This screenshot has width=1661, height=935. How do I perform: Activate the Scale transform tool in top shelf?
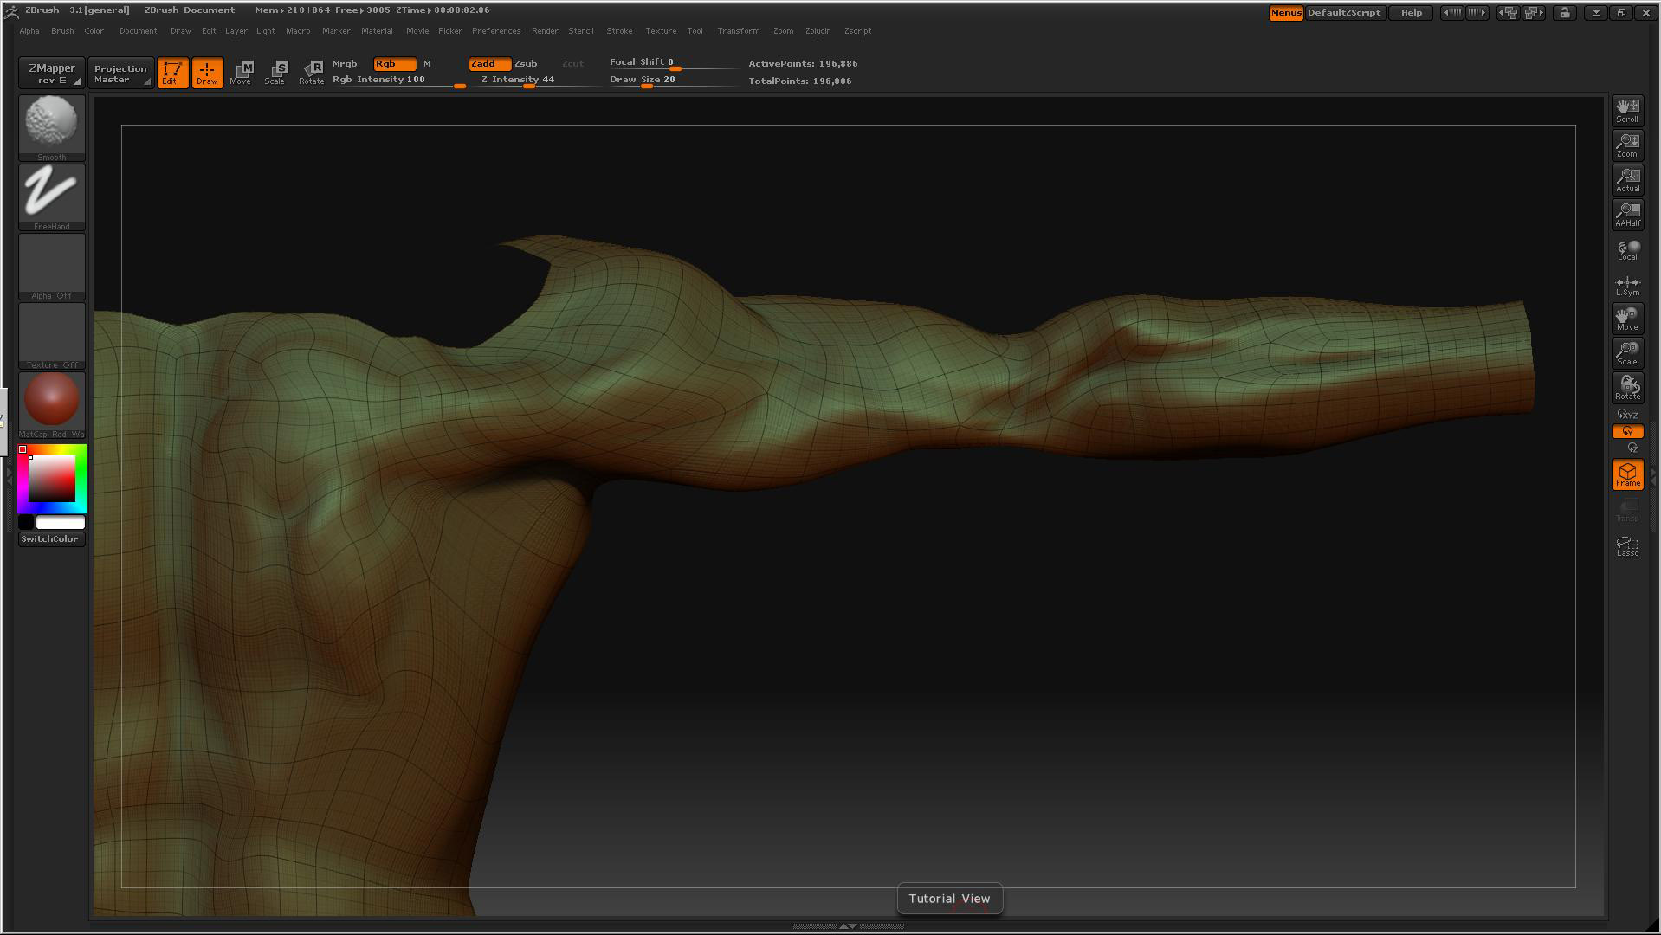[x=275, y=73]
